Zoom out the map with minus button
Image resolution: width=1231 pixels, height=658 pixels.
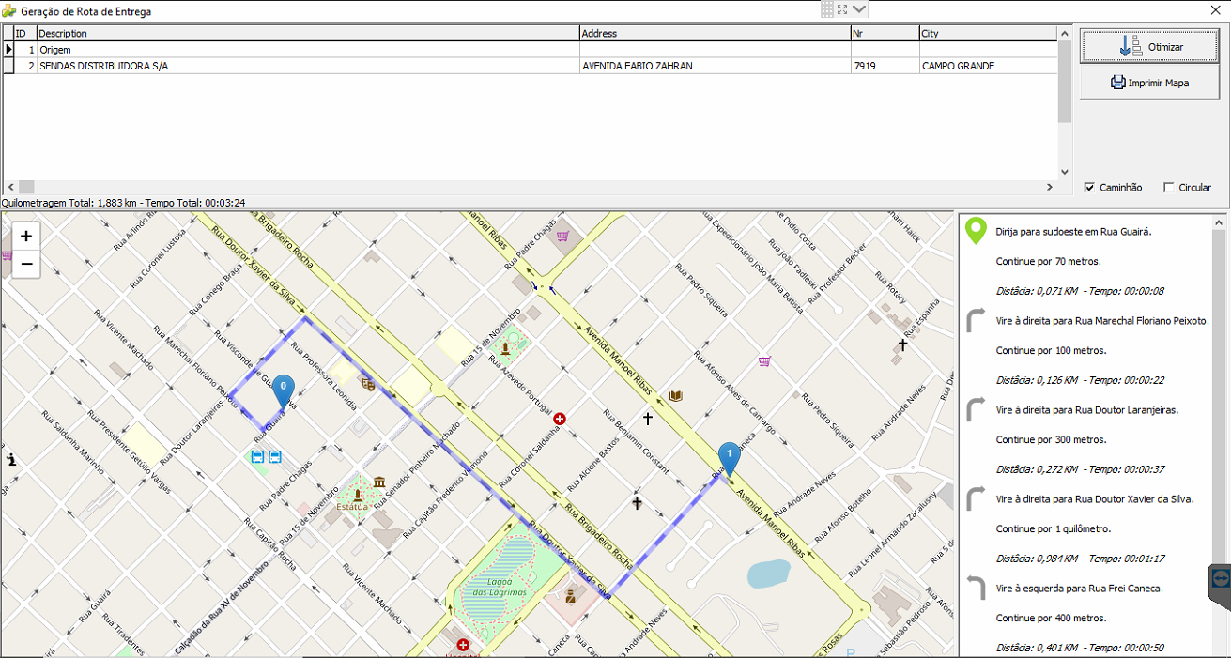point(26,264)
